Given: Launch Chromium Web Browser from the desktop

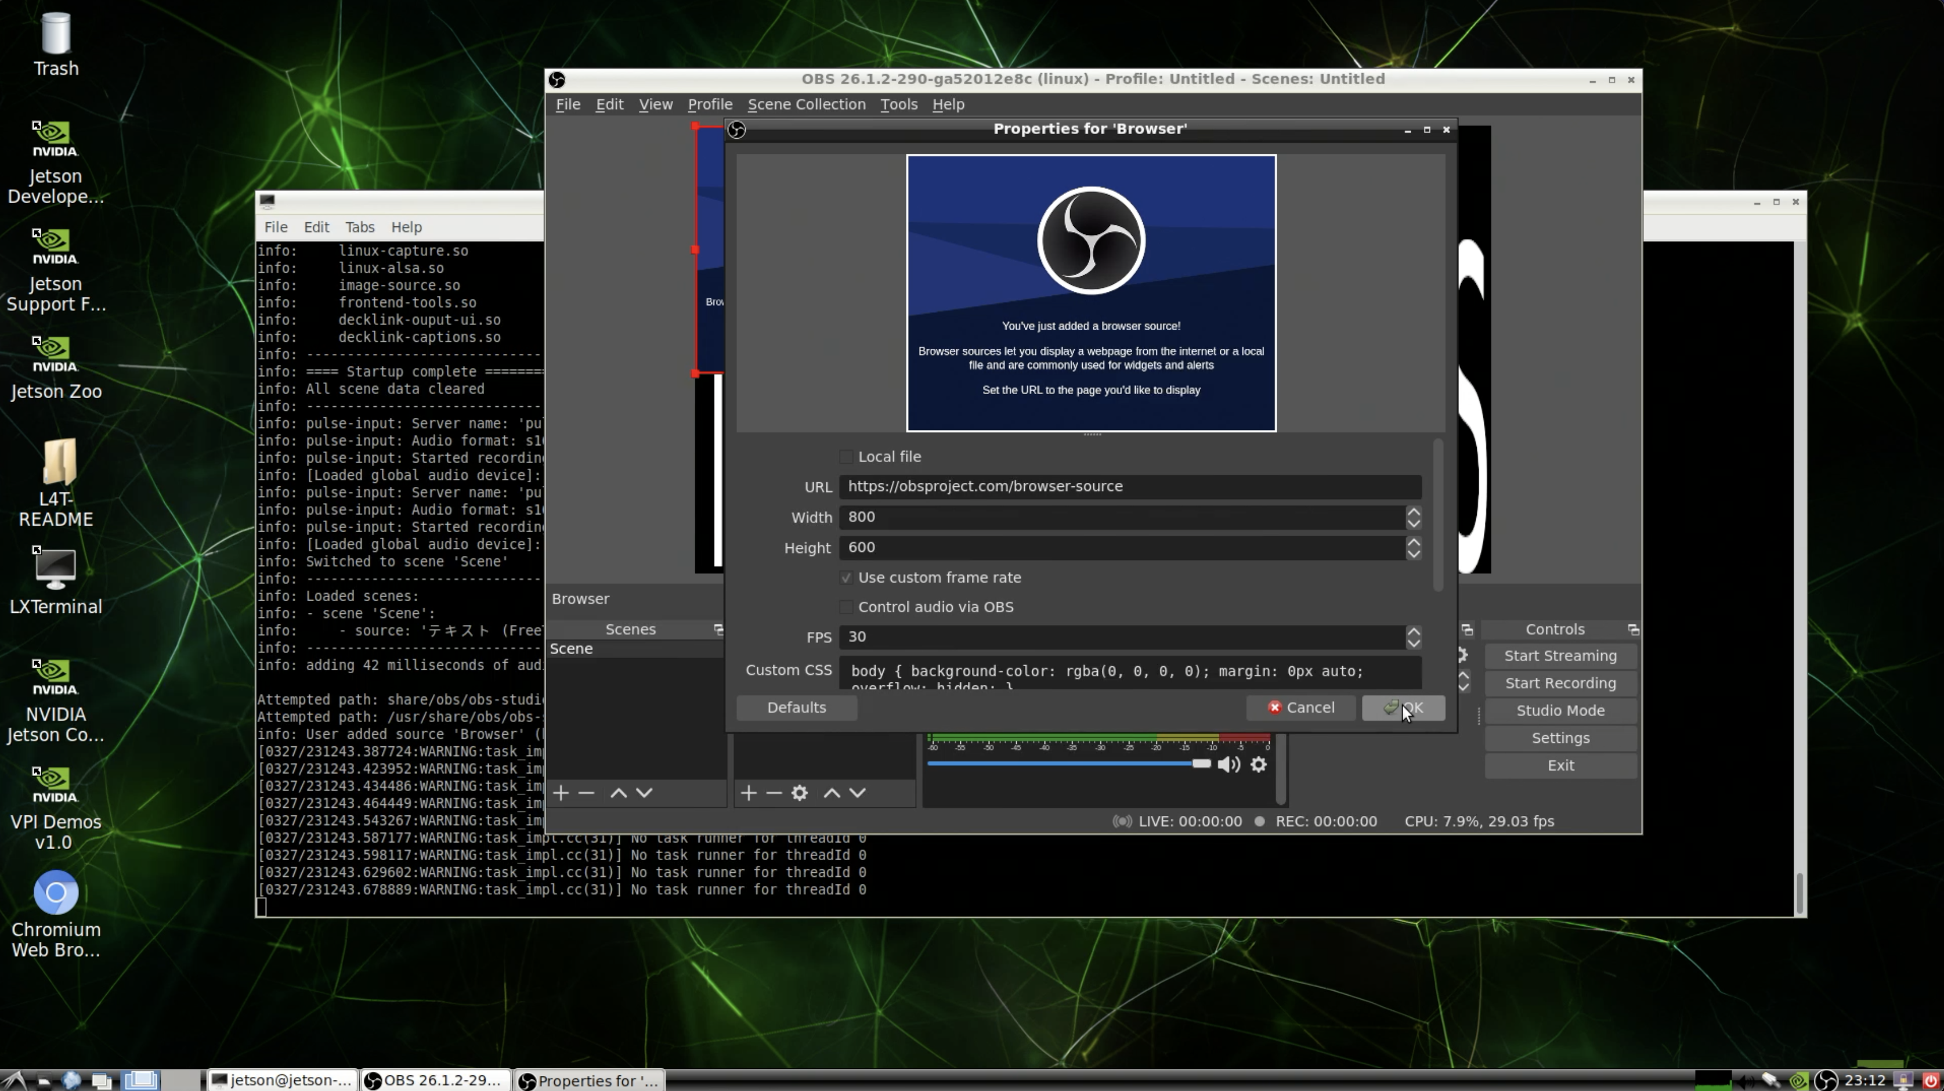Looking at the screenshot, I should tap(55, 915).
